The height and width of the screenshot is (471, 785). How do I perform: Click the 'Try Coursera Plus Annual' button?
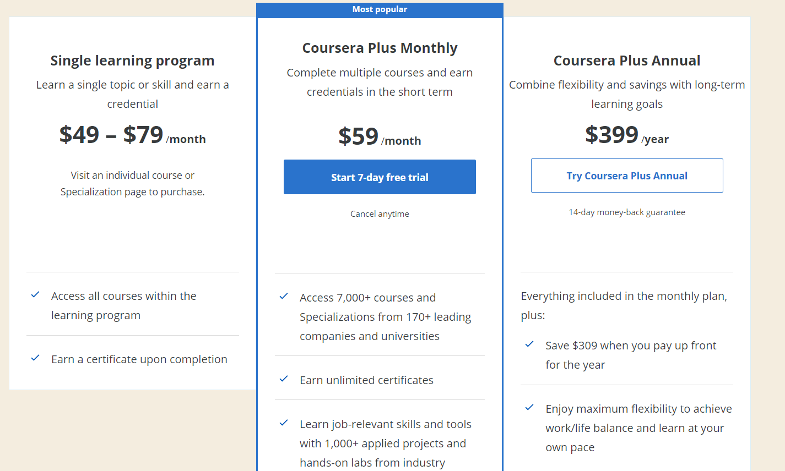pyautogui.click(x=626, y=175)
